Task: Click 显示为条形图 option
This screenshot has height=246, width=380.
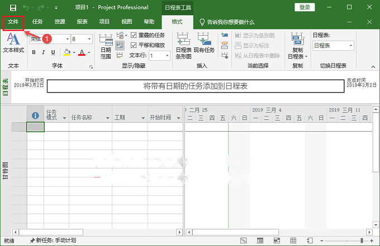Action: [255, 36]
